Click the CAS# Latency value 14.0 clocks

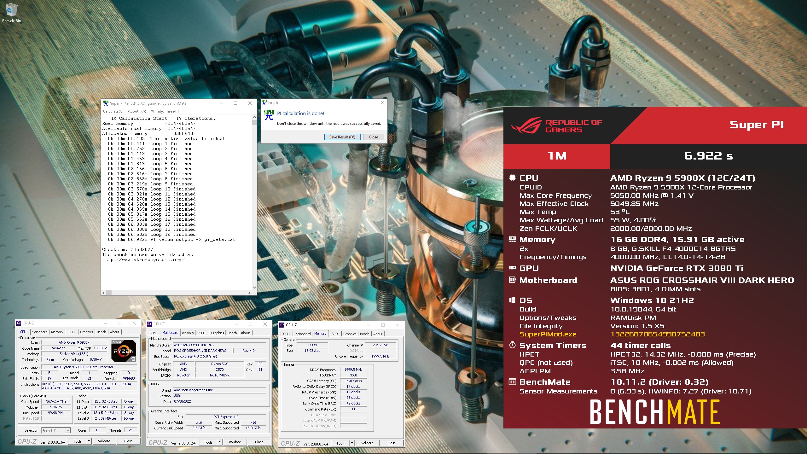353,381
